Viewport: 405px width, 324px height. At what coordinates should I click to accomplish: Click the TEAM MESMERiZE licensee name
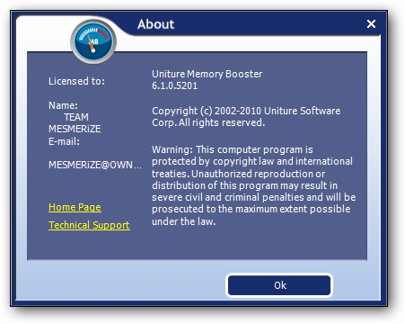pyautogui.click(x=75, y=123)
